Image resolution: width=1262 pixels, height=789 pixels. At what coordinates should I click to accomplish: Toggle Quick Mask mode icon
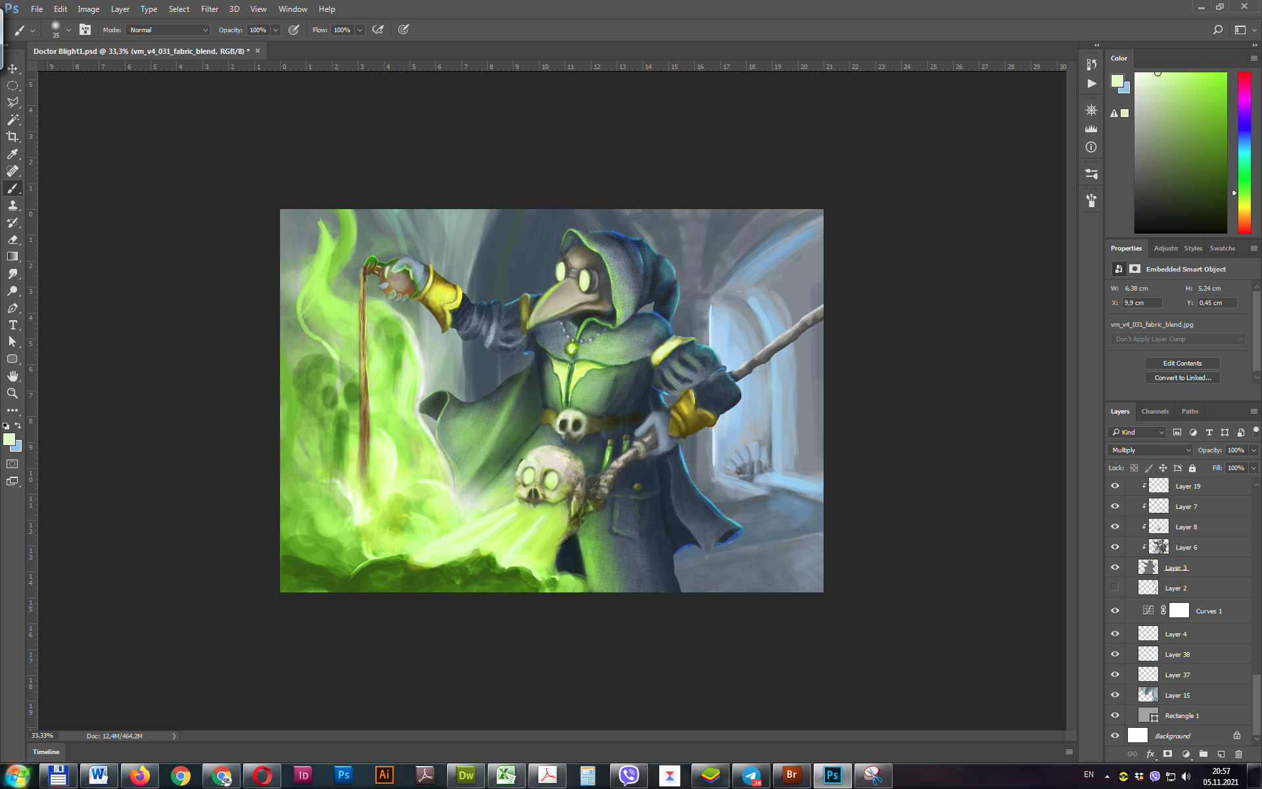tap(12, 464)
